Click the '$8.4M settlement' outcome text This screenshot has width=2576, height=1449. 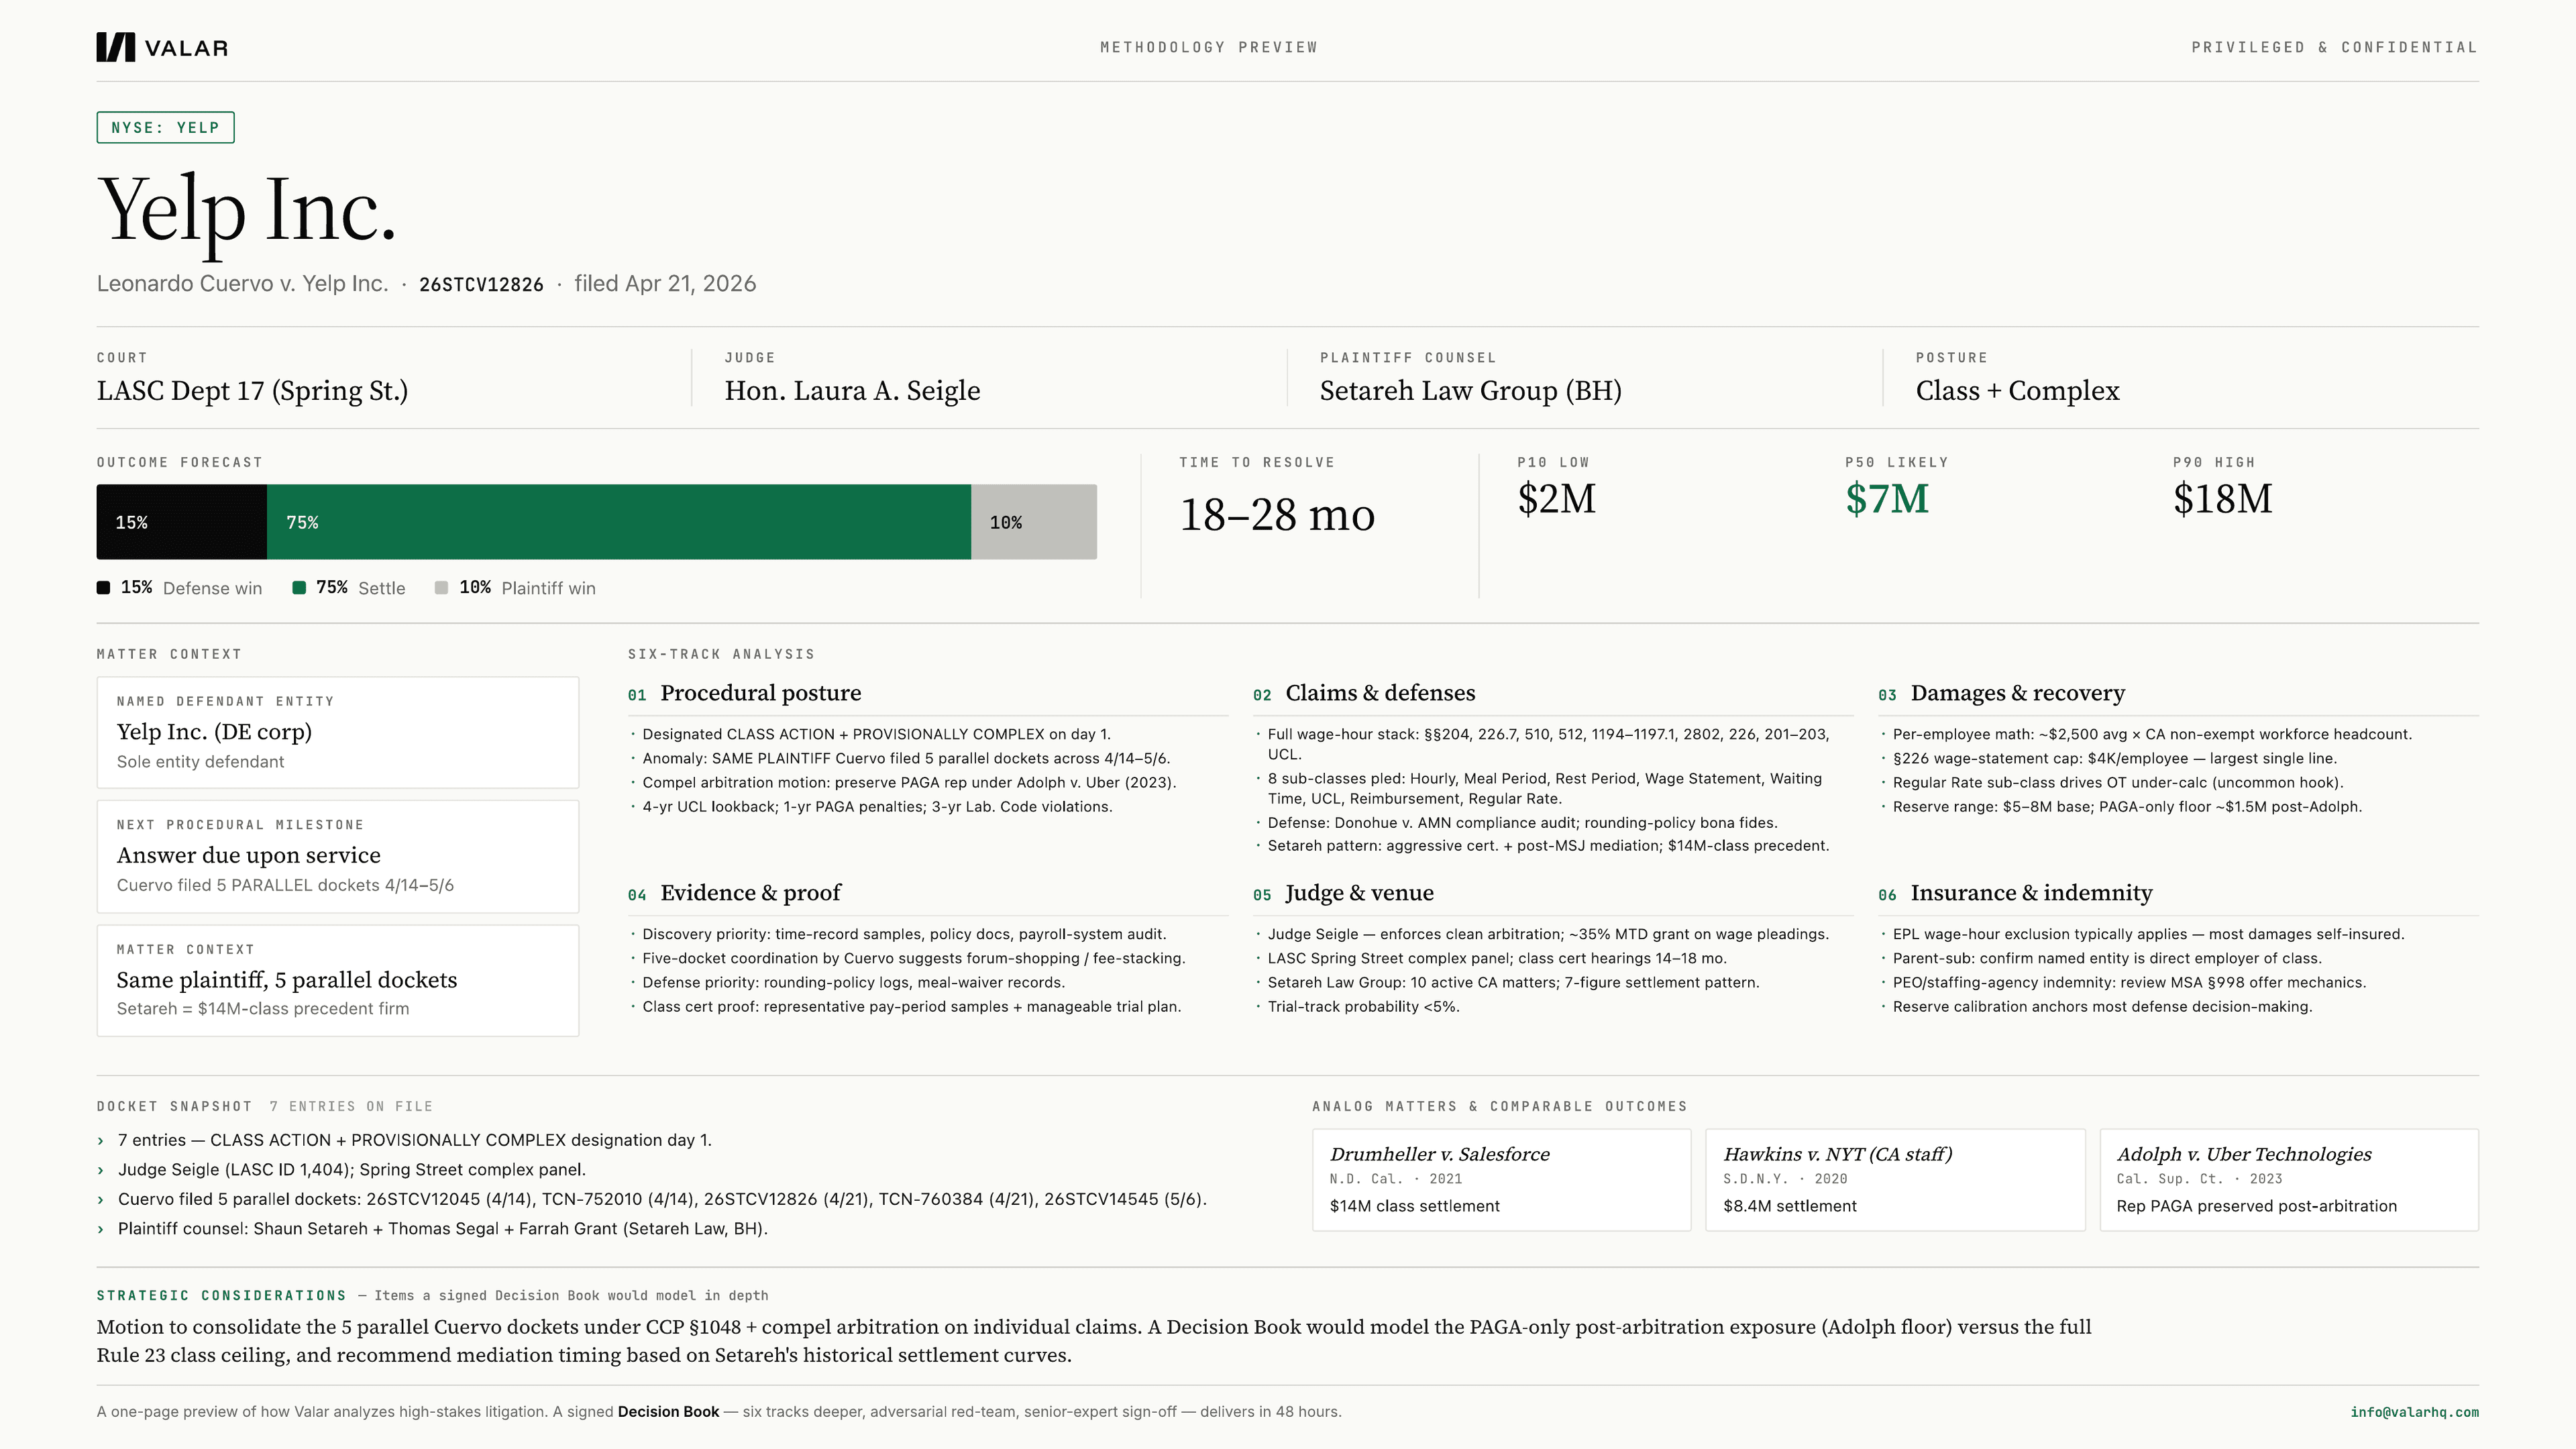point(1789,1206)
